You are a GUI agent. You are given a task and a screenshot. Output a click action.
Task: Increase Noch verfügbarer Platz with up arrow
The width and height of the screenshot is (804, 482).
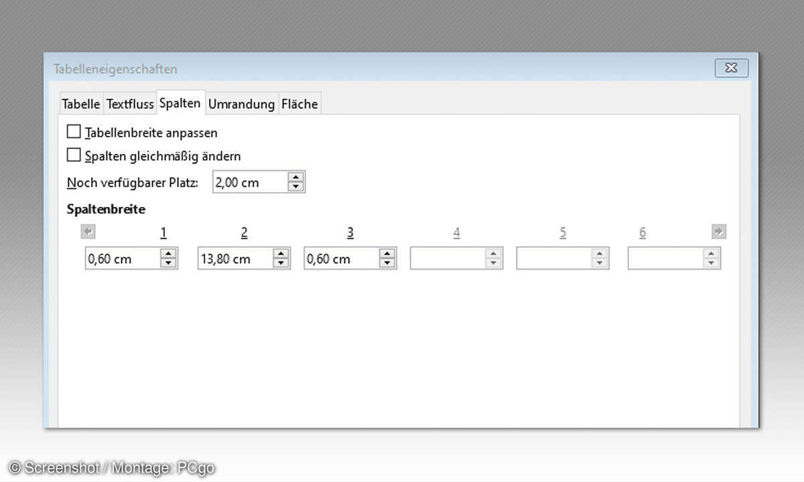tap(296, 177)
